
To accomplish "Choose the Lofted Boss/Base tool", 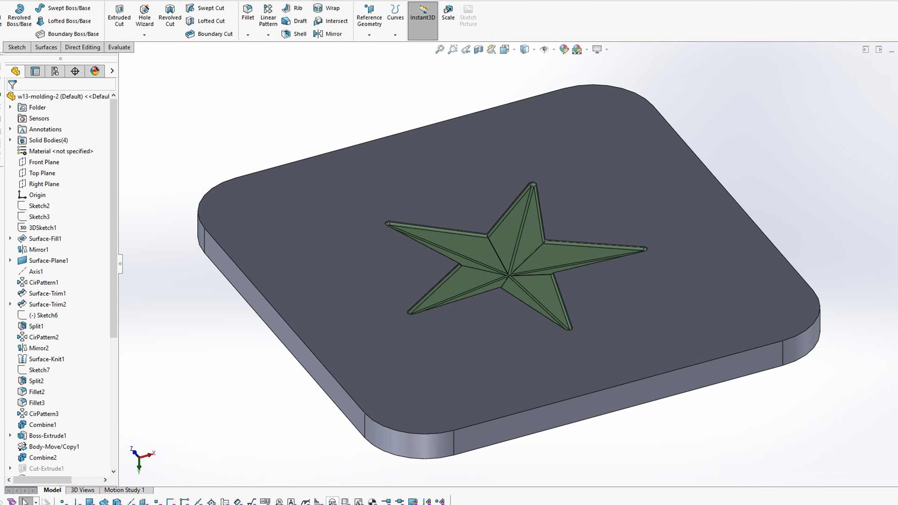I will click(64, 21).
